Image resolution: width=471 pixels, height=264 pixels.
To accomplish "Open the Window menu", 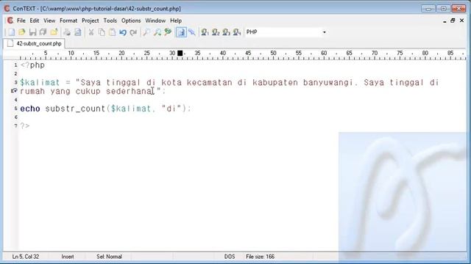I will tap(155, 21).
